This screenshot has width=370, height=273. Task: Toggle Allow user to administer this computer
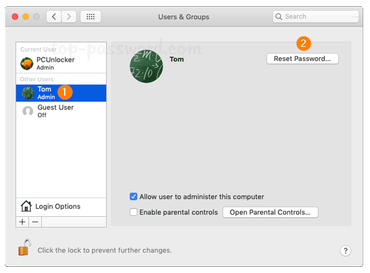pos(133,197)
